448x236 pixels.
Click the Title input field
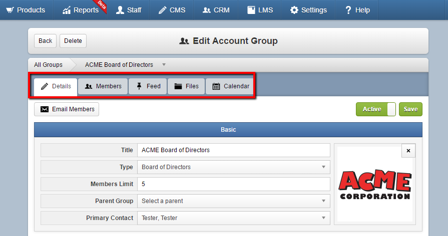pos(234,150)
